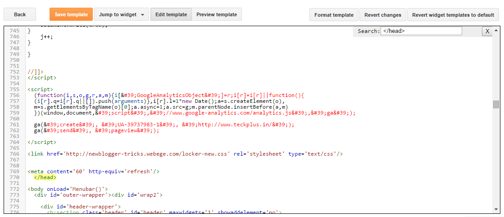Click inside the Search input field
The height and width of the screenshot is (217, 504).
pos(421,31)
